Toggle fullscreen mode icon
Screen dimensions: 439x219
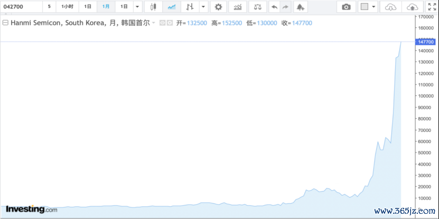(x=432, y=7)
